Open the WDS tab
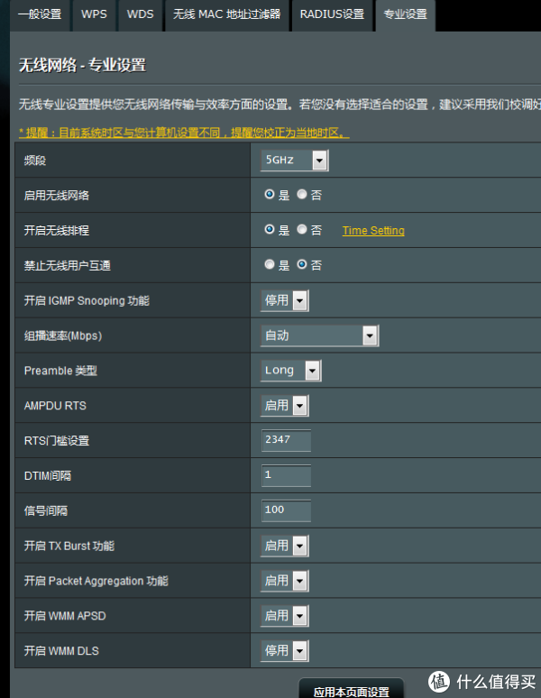Screen dimensions: 541x698 click(x=140, y=14)
